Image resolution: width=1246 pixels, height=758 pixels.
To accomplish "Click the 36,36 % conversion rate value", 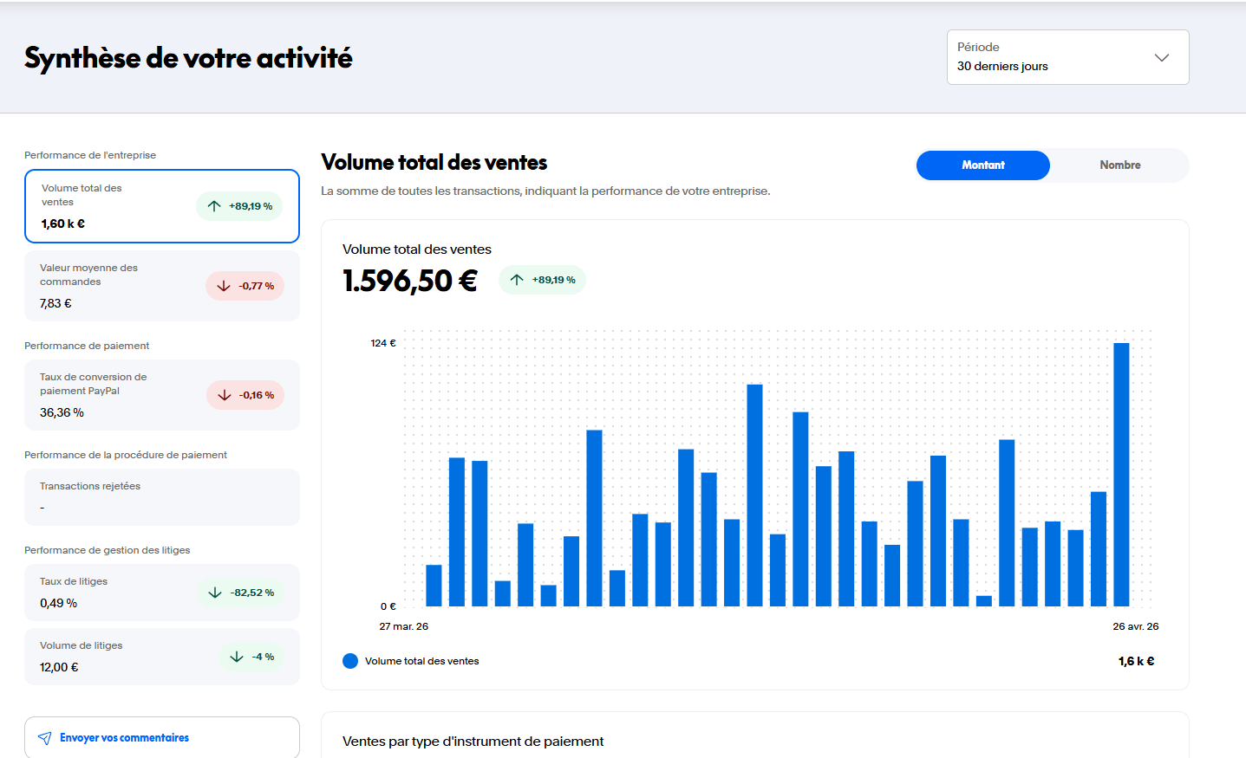I will 62,412.
